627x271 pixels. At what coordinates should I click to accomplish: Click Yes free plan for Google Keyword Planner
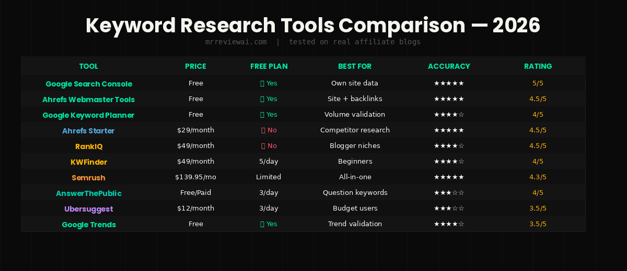click(x=269, y=115)
